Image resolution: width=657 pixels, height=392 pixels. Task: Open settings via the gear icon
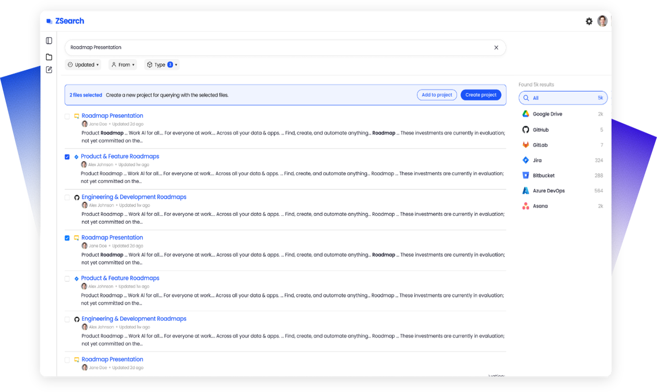pyautogui.click(x=589, y=21)
